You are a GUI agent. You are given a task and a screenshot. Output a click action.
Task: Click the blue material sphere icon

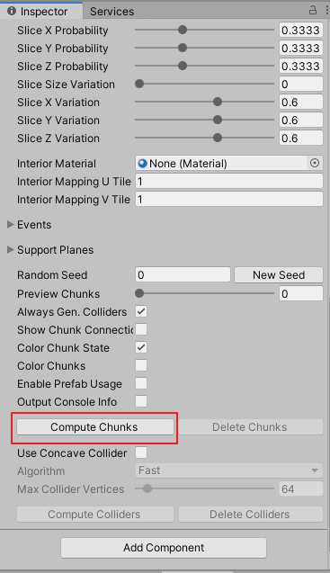click(142, 164)
